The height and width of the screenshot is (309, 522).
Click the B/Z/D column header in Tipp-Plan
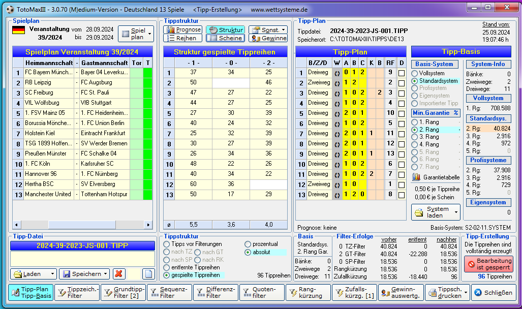(x=318, y=63)
